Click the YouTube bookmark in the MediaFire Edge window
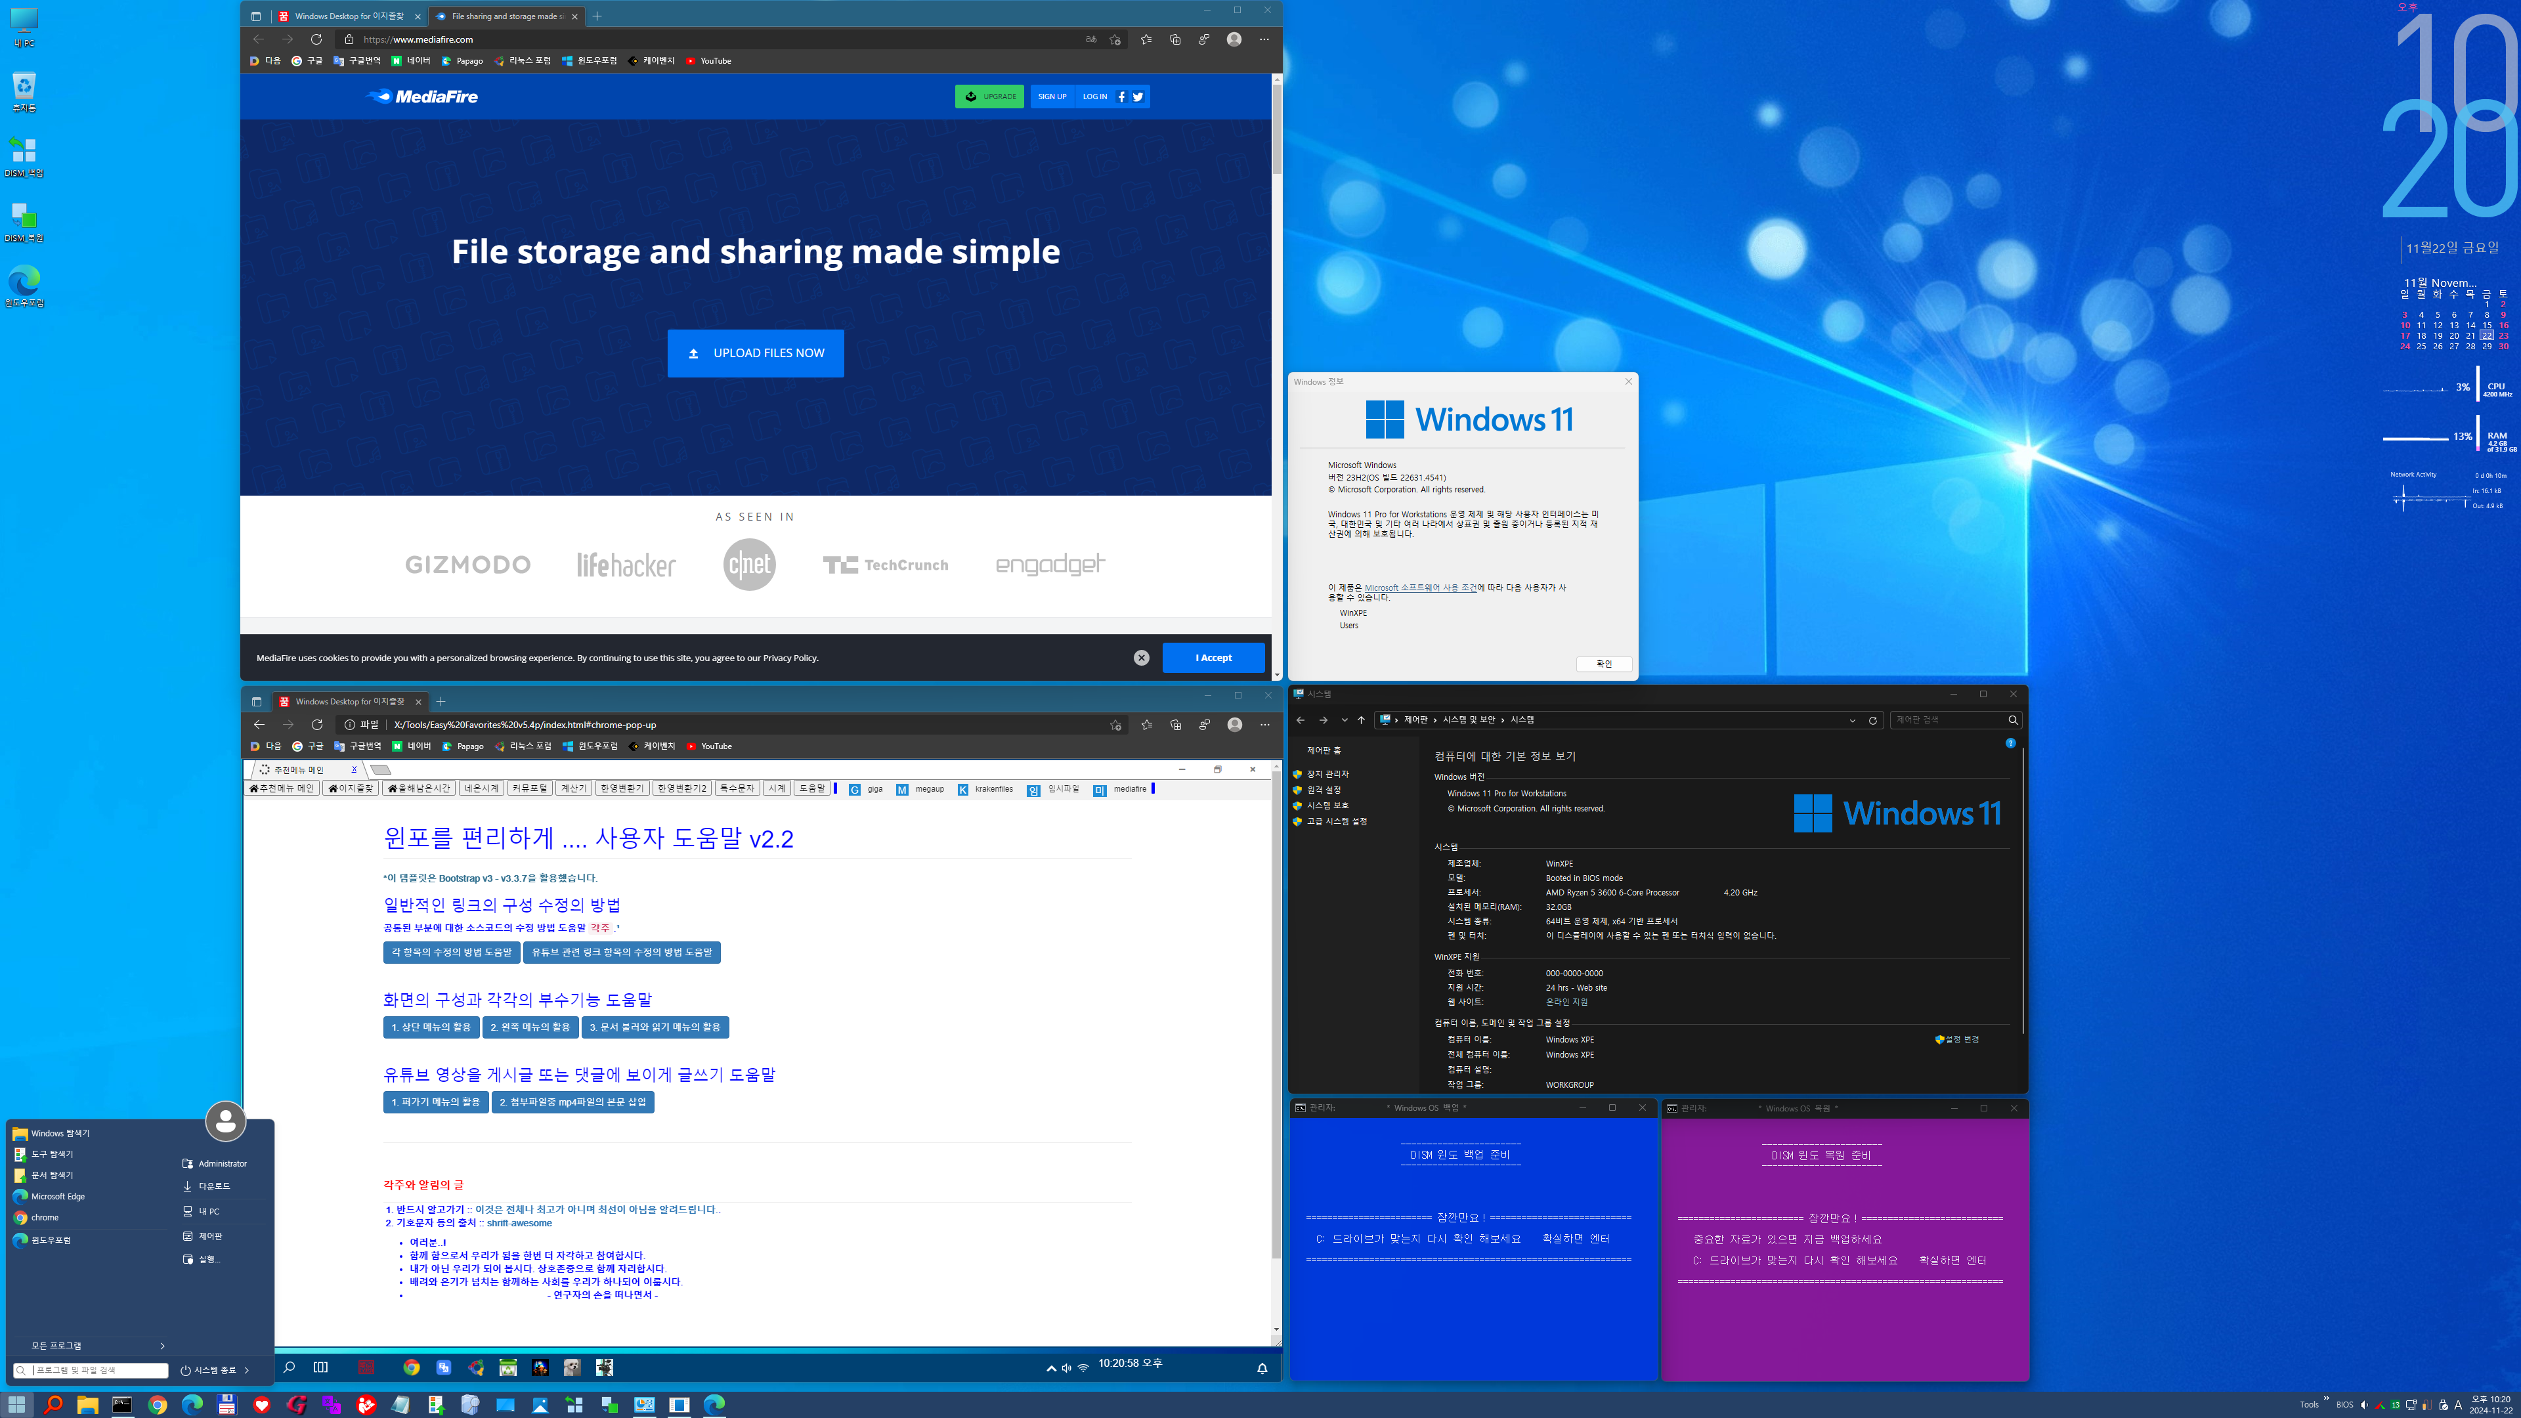Image resolution: width=2521 pixels, height=1418 pixels. tap(708, 60)
